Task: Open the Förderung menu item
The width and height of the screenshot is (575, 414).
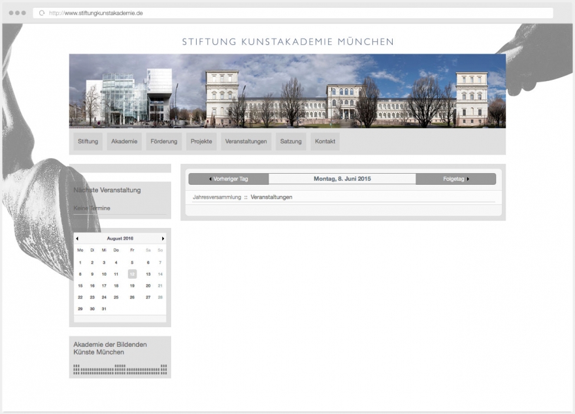Action: click(x=164, y=142)
